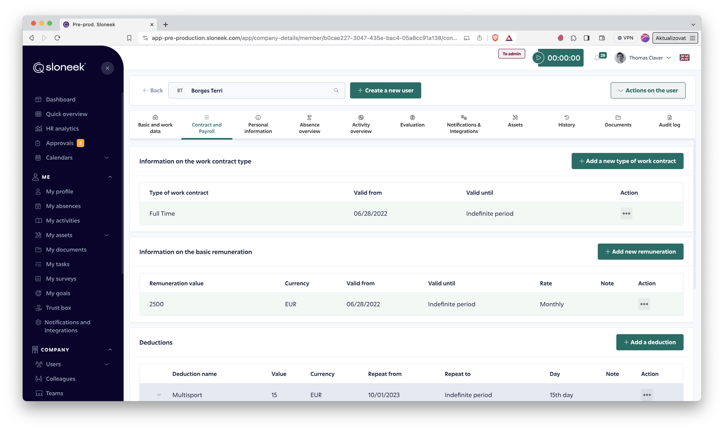724x431 pixels.
Task: Change language via the UK flag
Action: coord(684,58)
